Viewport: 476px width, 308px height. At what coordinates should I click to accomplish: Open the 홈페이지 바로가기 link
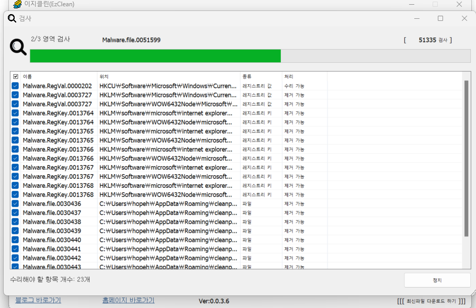[128, 300]
